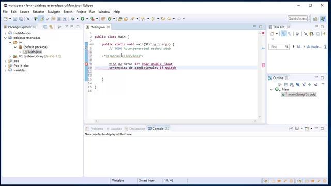
Task: Go to Next Annotation icon
Action: pos(143,19)
